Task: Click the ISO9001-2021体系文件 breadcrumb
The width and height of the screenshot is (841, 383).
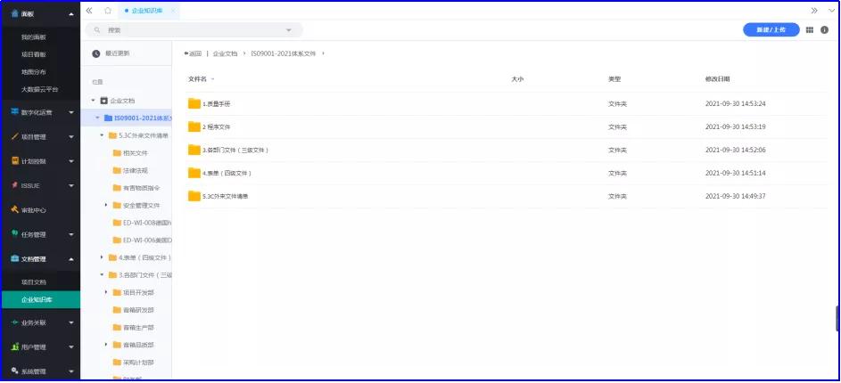Action: (284, 53)
